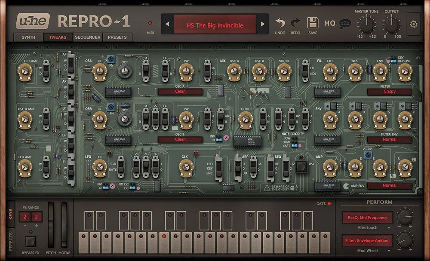Expand the Aftertouch source dropdown
430x261 pixels.
367,227
